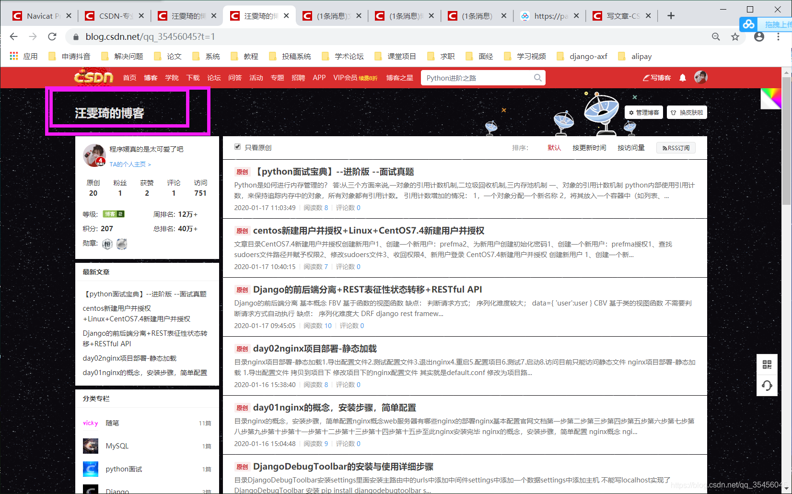Click the 写博客 button
The height and width of the screenshot is (494, 792).
(657, 78)
